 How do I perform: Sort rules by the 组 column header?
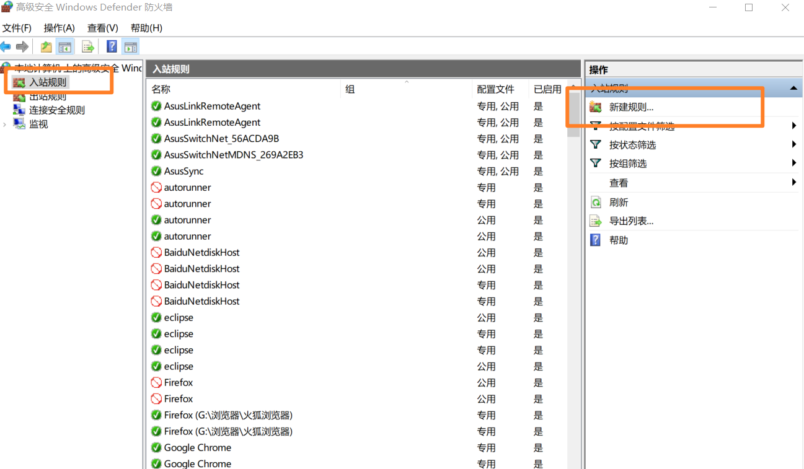[407, 89]
